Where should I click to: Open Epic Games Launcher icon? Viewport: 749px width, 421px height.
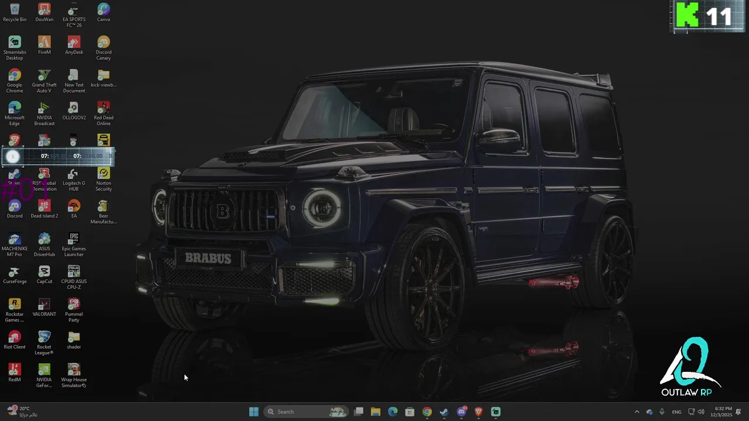pos(74,244)
